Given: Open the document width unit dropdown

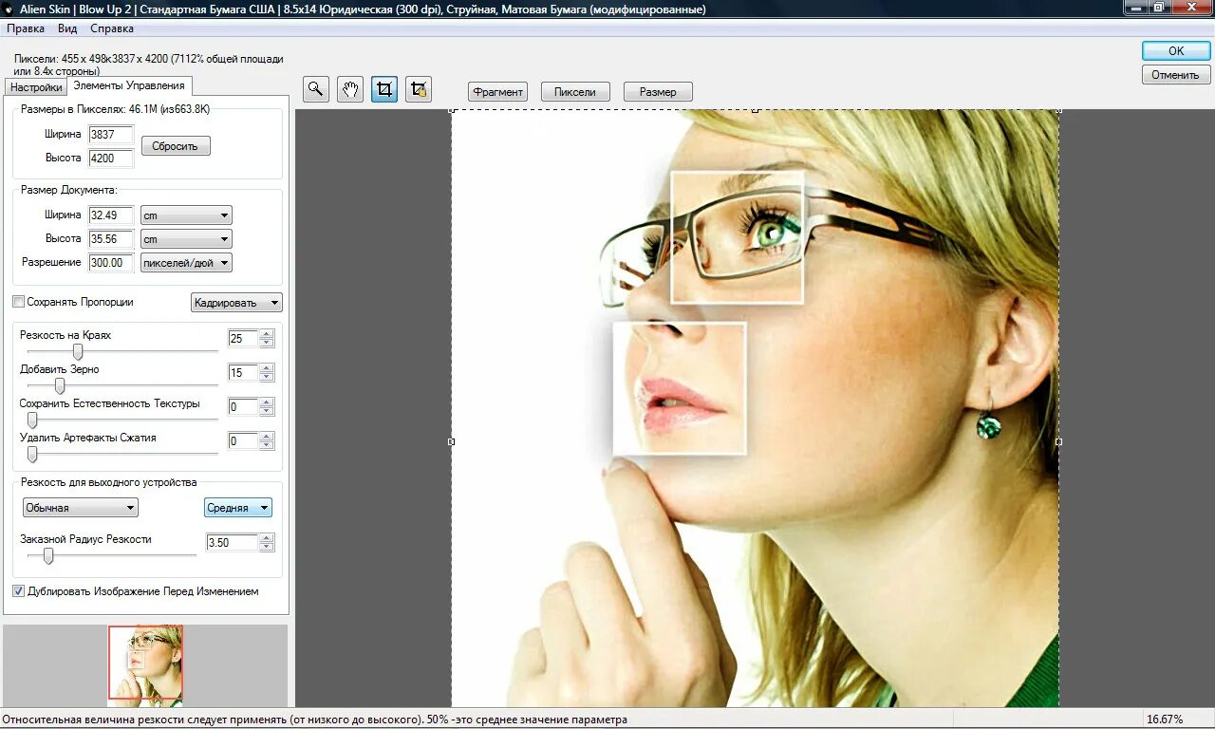Looking at the screenshot, I should (186, 215).
